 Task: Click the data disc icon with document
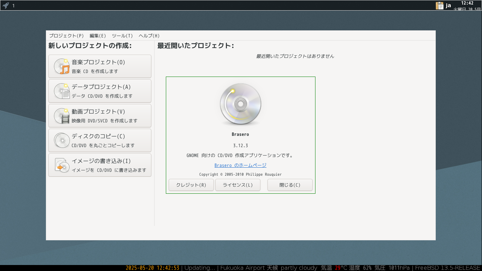(62, 91)
